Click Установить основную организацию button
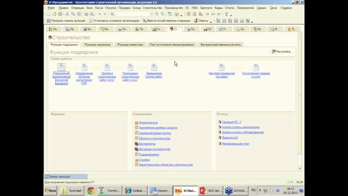Screen dimensions: 348x196 point(114,21)
